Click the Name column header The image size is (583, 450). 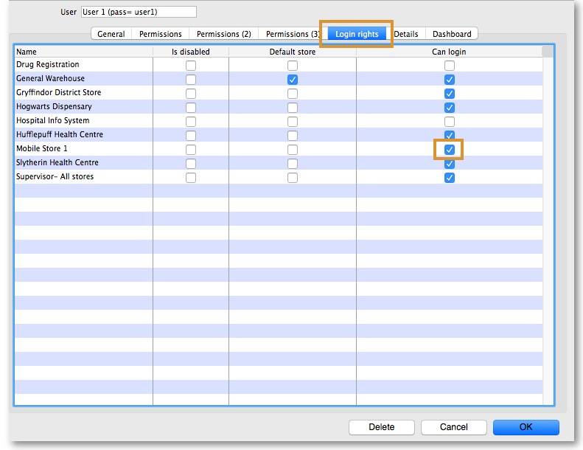pyautogui.click(x=27, y=52)
